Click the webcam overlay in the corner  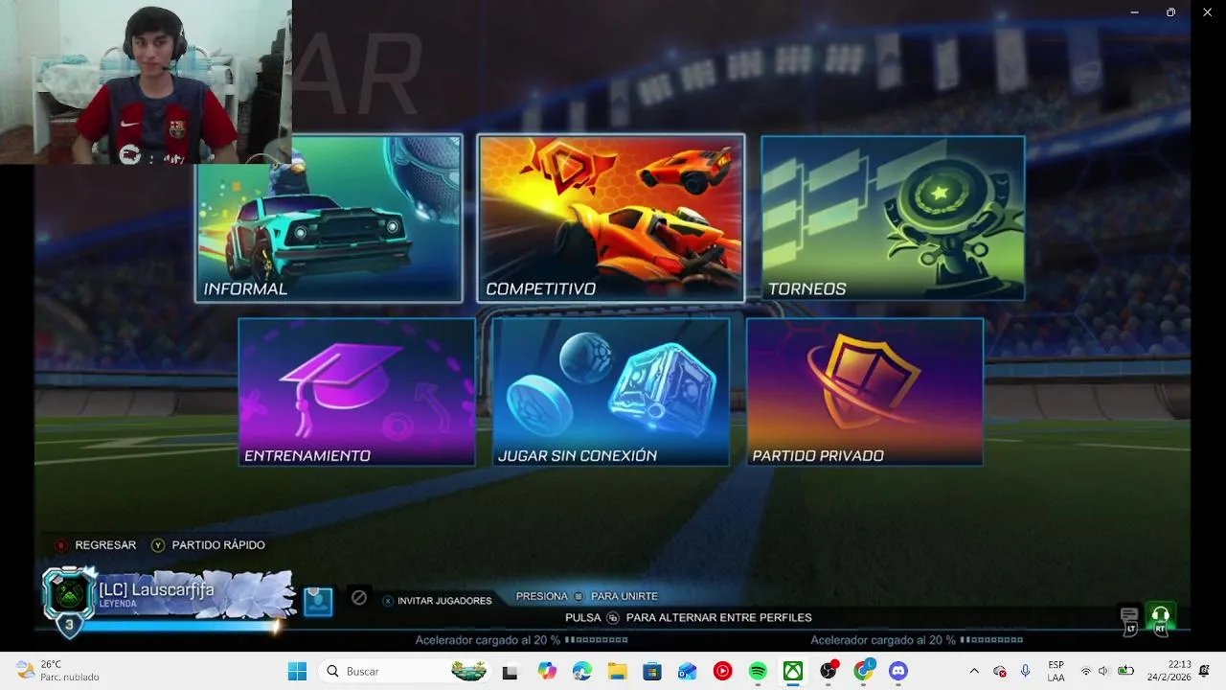coord(146,82)
